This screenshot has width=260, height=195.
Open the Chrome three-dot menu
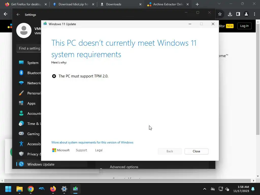point(254,14)
